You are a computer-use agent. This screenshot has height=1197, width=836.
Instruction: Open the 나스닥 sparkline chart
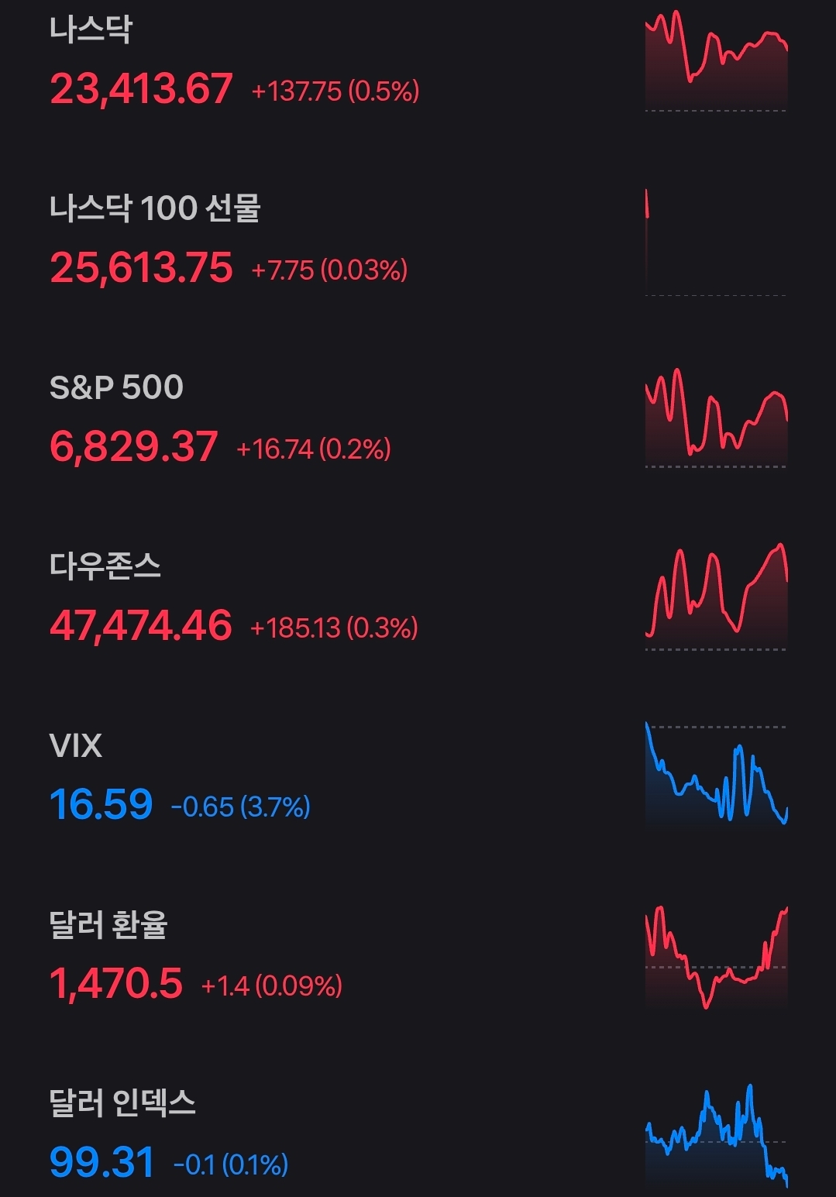pyautogui.click(x=716, y=61)
